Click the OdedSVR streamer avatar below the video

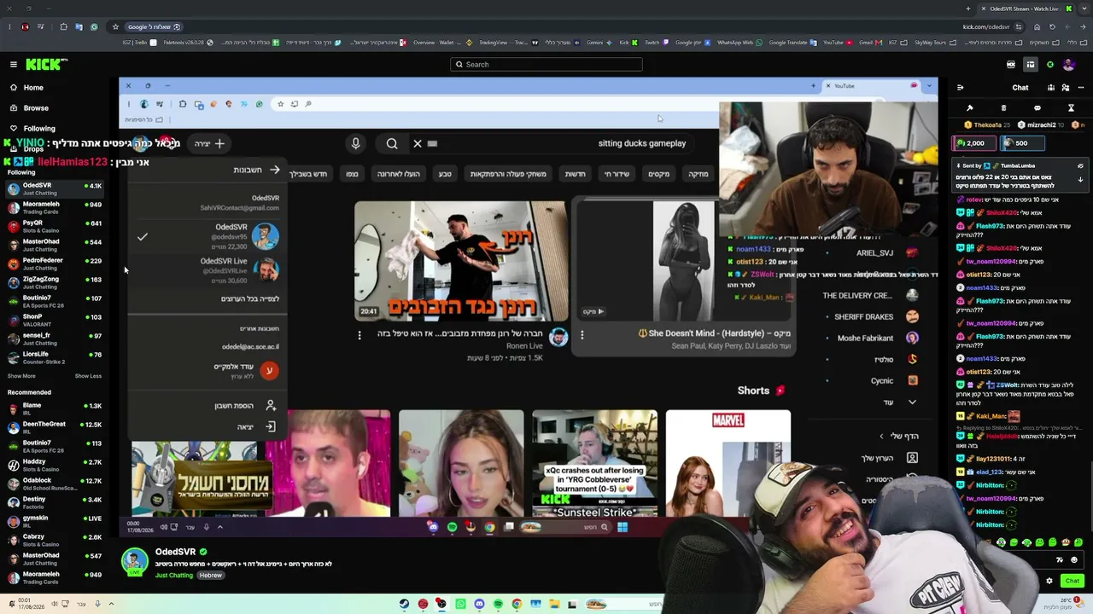pyautogui.click(x=134, y=561)
